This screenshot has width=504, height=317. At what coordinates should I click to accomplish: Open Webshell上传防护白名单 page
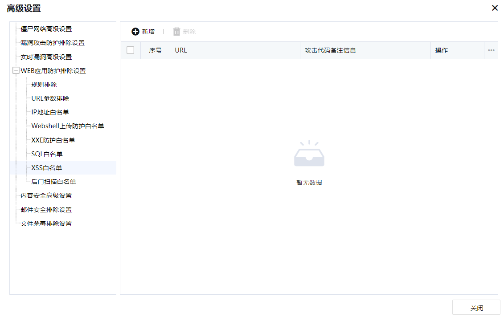click(x=67, y=126)
